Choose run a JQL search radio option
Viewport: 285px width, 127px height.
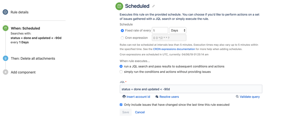121,66
